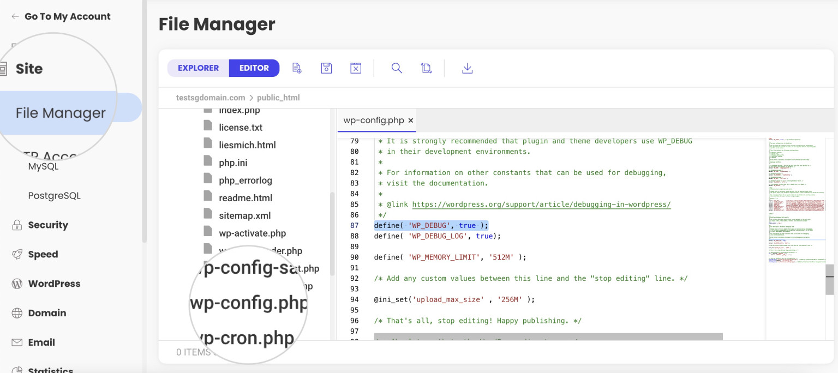Select license.txt in the file list
The width and height of the screenshot is (838, 373).
point(241,128)
